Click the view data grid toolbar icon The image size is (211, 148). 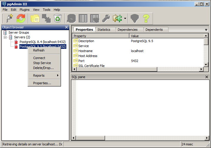point(83,18)
